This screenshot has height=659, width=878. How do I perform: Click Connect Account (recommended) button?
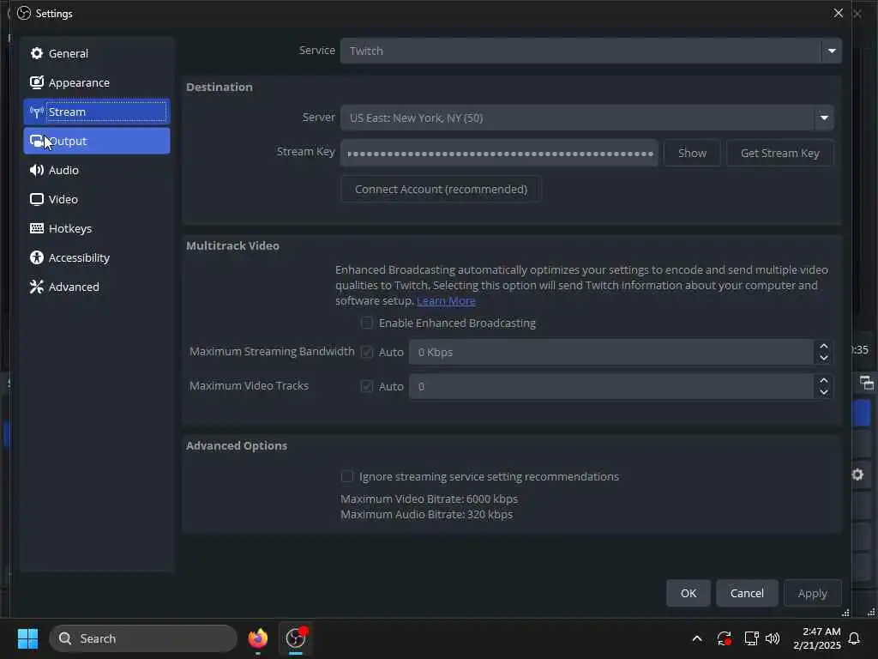[x=442, y=189]
